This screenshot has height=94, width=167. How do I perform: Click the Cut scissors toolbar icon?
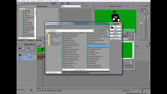click(34, 3)
